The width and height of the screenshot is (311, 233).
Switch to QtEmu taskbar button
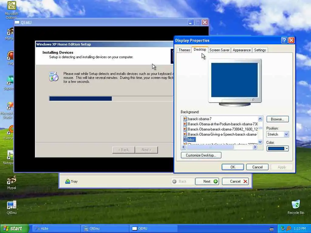click(x=105, y=228)
